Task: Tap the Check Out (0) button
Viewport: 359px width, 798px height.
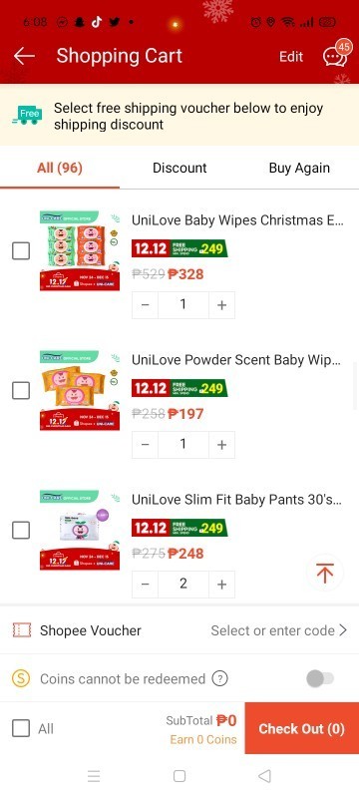Action: click(x=301, y=728)
